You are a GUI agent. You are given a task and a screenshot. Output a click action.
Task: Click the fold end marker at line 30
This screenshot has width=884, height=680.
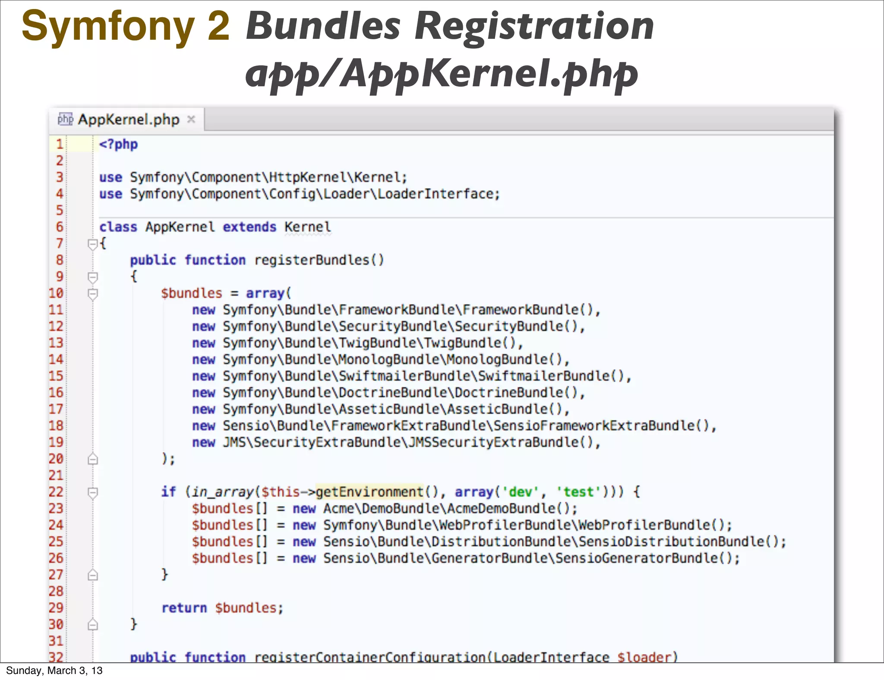92,625
